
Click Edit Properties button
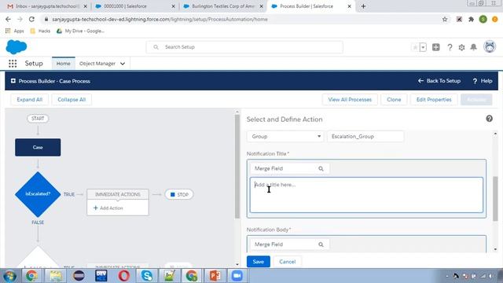point(434,100)
